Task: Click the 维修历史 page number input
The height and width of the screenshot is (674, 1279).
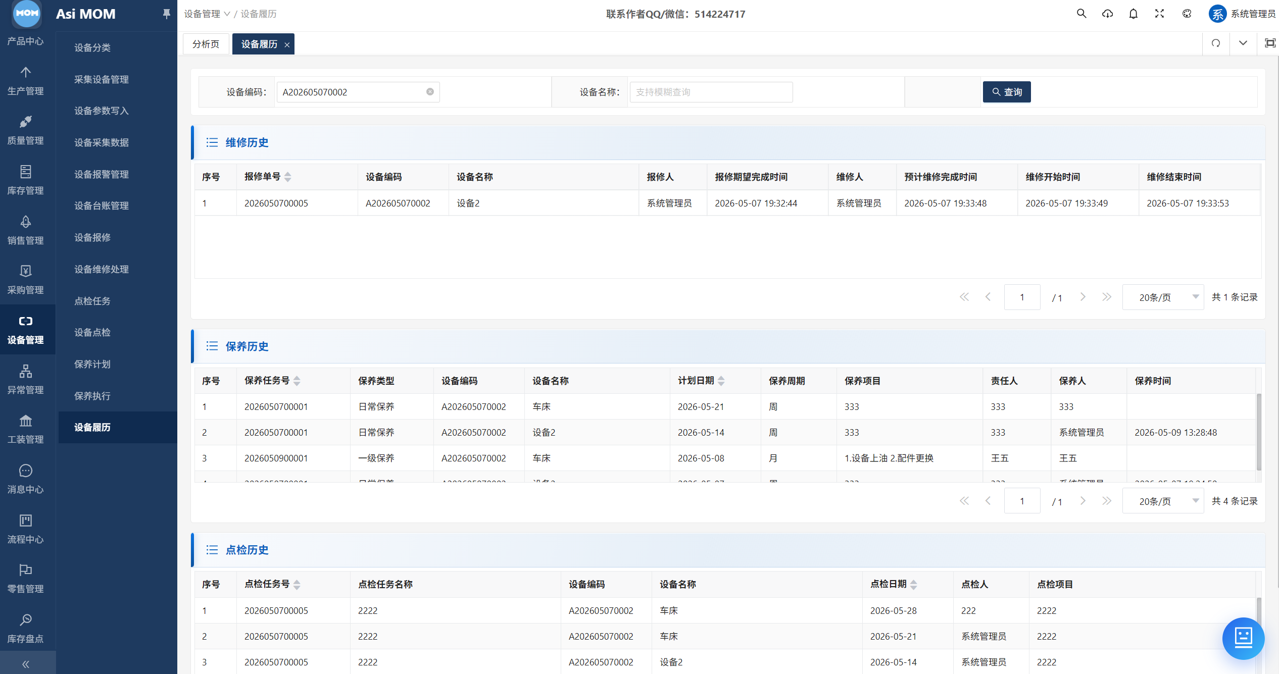Action: pos(1022,297)
